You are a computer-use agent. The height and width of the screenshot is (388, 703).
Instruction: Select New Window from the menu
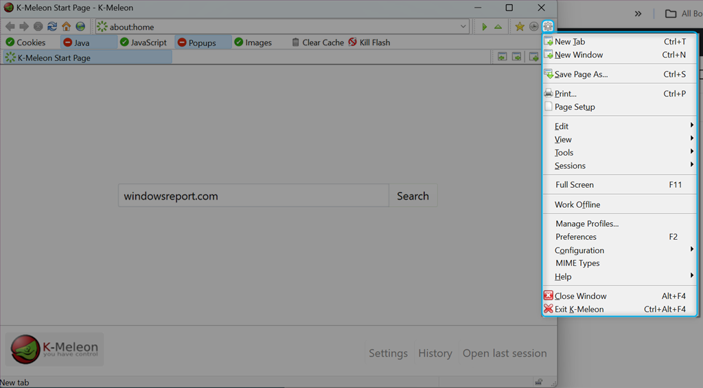tap(619, 55)
